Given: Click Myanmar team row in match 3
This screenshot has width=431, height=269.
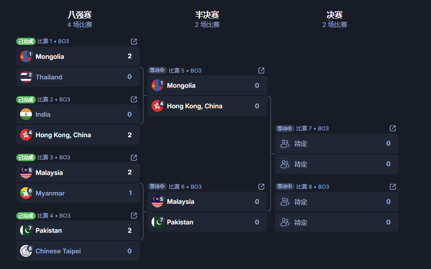Looking at the screenshot, I should (78, 193).
